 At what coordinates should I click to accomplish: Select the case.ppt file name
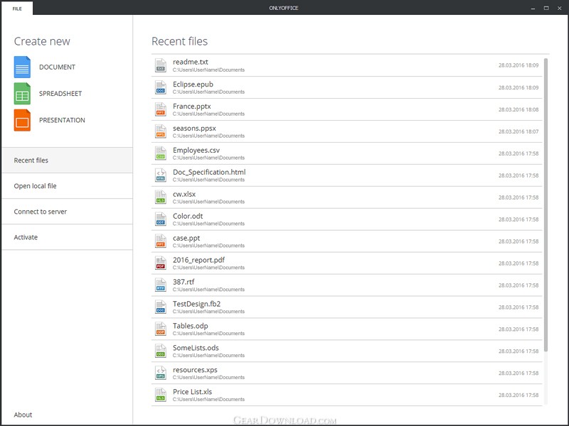point(186,238)
